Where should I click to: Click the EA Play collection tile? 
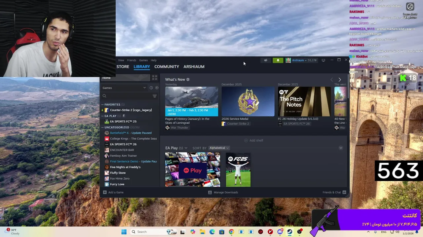point(193,170)
